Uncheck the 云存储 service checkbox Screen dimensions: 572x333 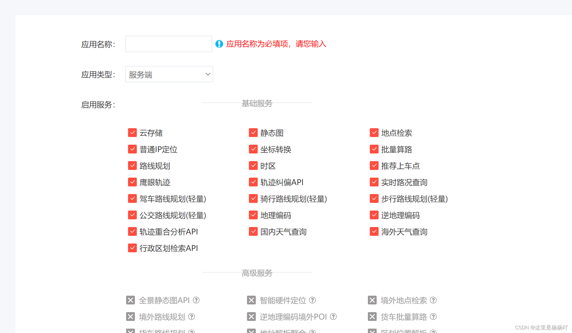132,133
